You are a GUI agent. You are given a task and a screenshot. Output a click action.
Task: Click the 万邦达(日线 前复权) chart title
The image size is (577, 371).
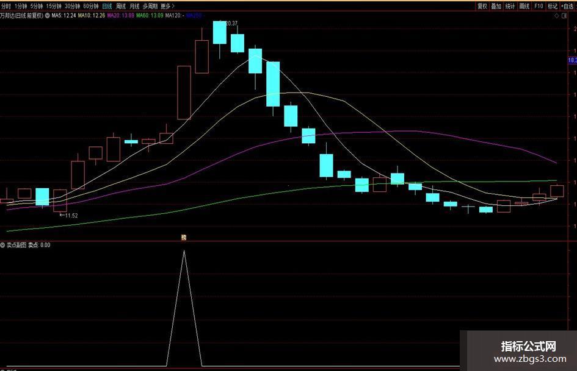[x=22, y=16]
